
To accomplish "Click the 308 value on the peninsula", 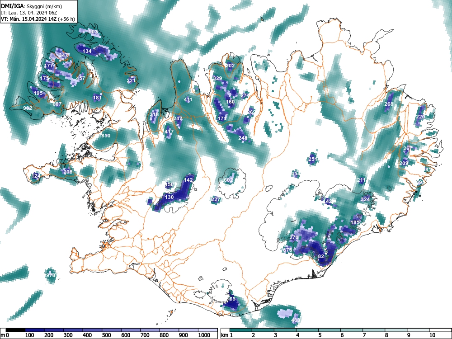I will [68, 171].
